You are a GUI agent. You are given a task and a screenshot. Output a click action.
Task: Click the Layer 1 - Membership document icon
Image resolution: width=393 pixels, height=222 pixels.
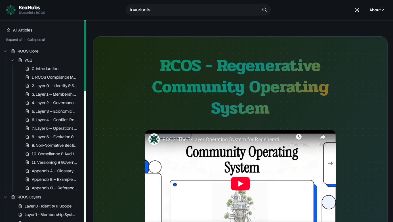coord(20,215)
